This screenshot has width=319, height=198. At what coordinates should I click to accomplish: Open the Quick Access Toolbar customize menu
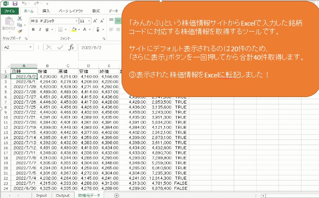coord(47,4)
